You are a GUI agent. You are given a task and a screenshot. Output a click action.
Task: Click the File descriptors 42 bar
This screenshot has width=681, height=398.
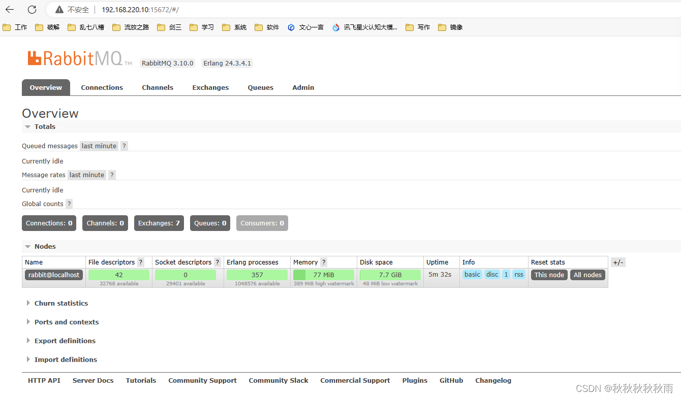119,275
